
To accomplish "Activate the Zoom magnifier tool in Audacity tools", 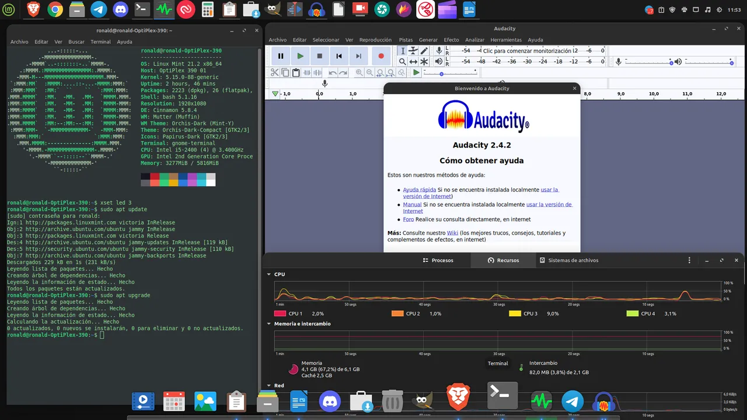I will (x=403, y=61).
